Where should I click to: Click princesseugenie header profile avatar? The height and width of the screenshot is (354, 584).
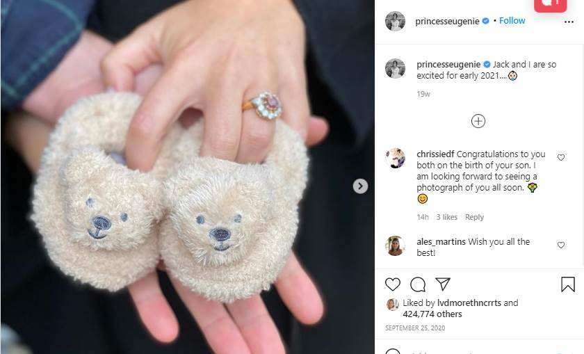[x=395, y=22]
